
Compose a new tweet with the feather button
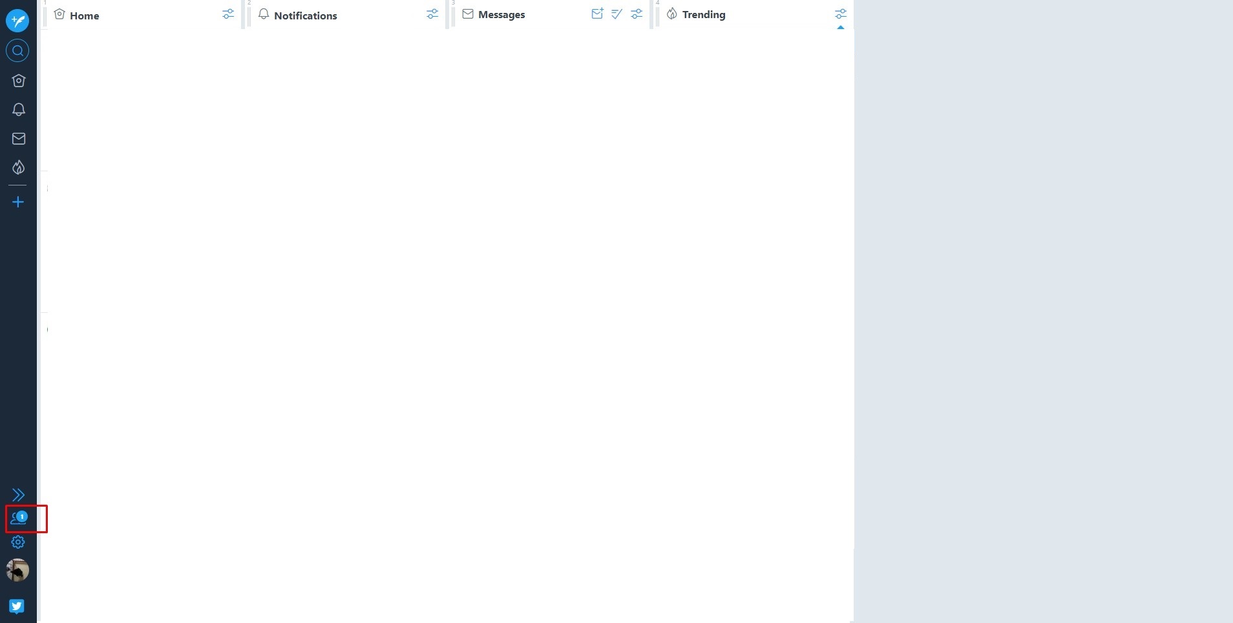[x=17, y=21]
